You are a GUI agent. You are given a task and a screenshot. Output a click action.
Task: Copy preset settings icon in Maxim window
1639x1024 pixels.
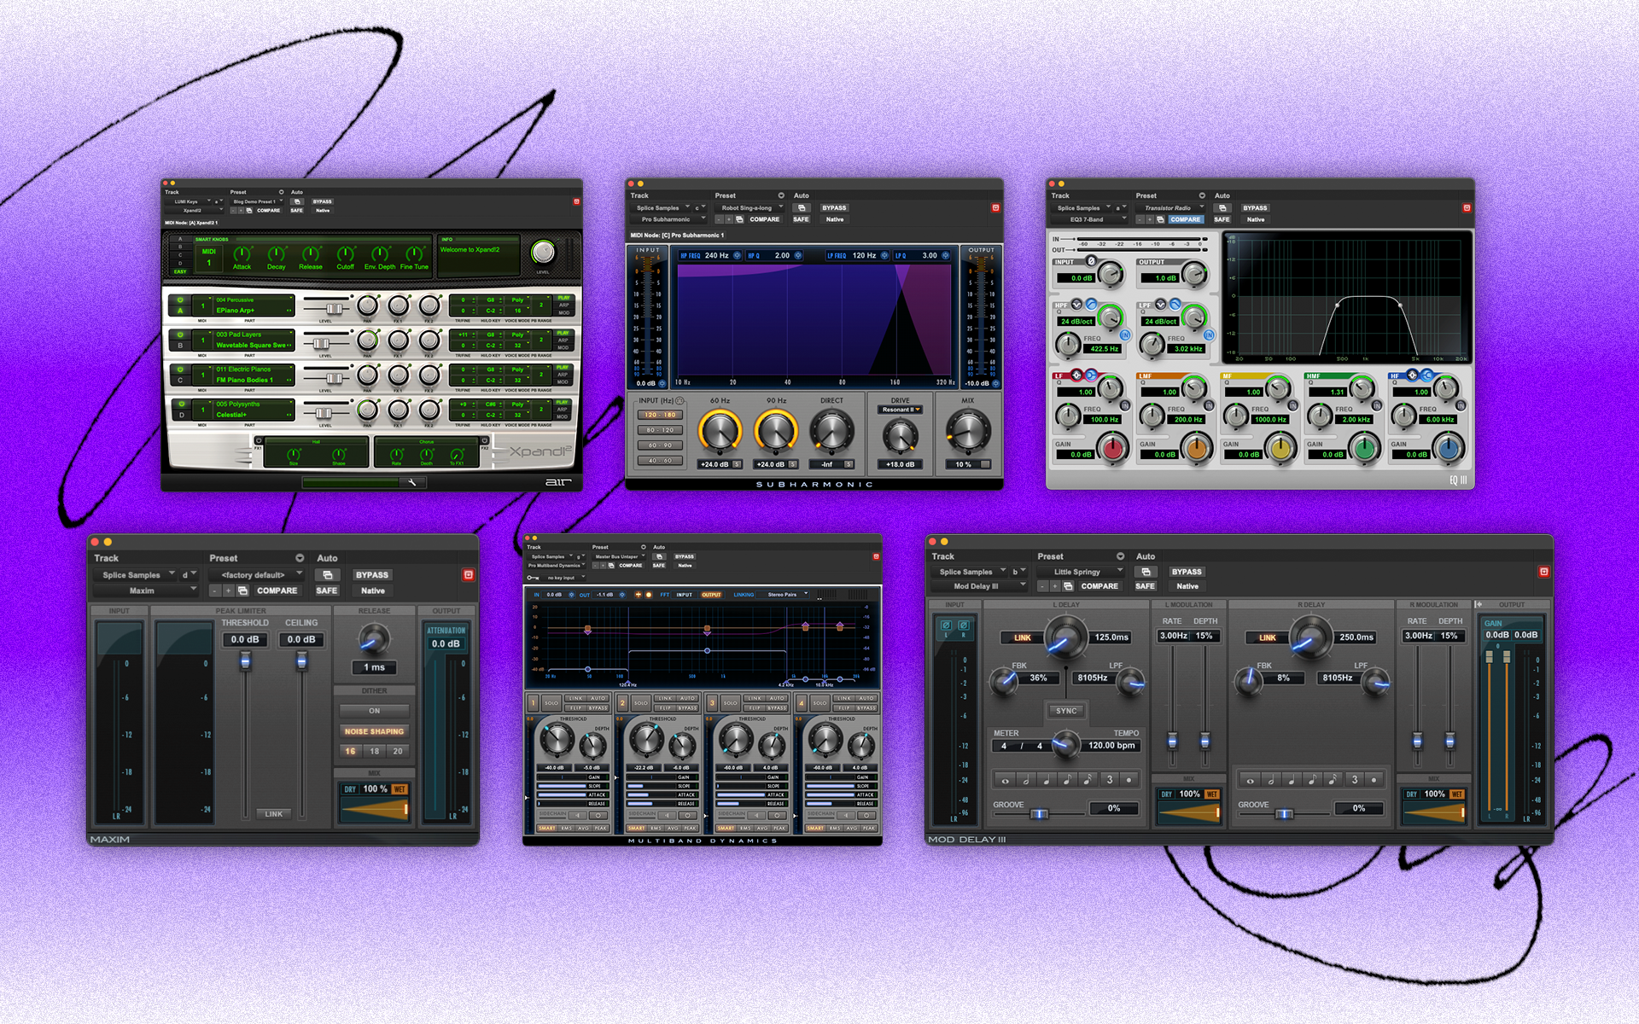click(x=243, y=591)
